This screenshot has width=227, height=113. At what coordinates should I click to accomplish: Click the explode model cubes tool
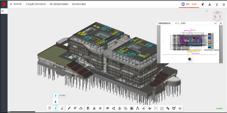click(81, 108)
